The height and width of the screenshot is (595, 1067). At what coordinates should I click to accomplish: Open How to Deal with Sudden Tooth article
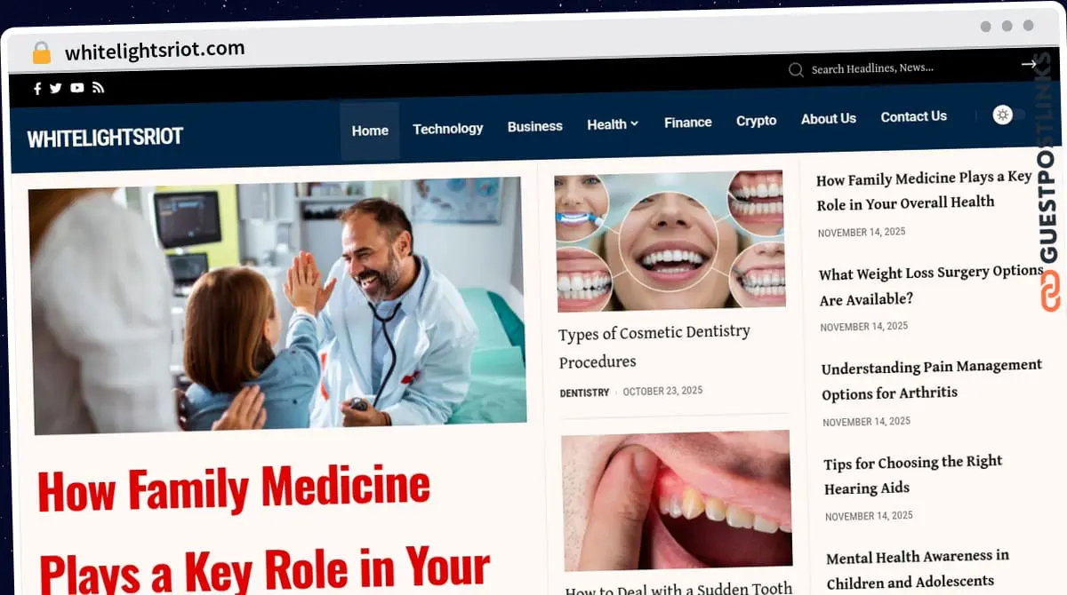coord(679,588)
